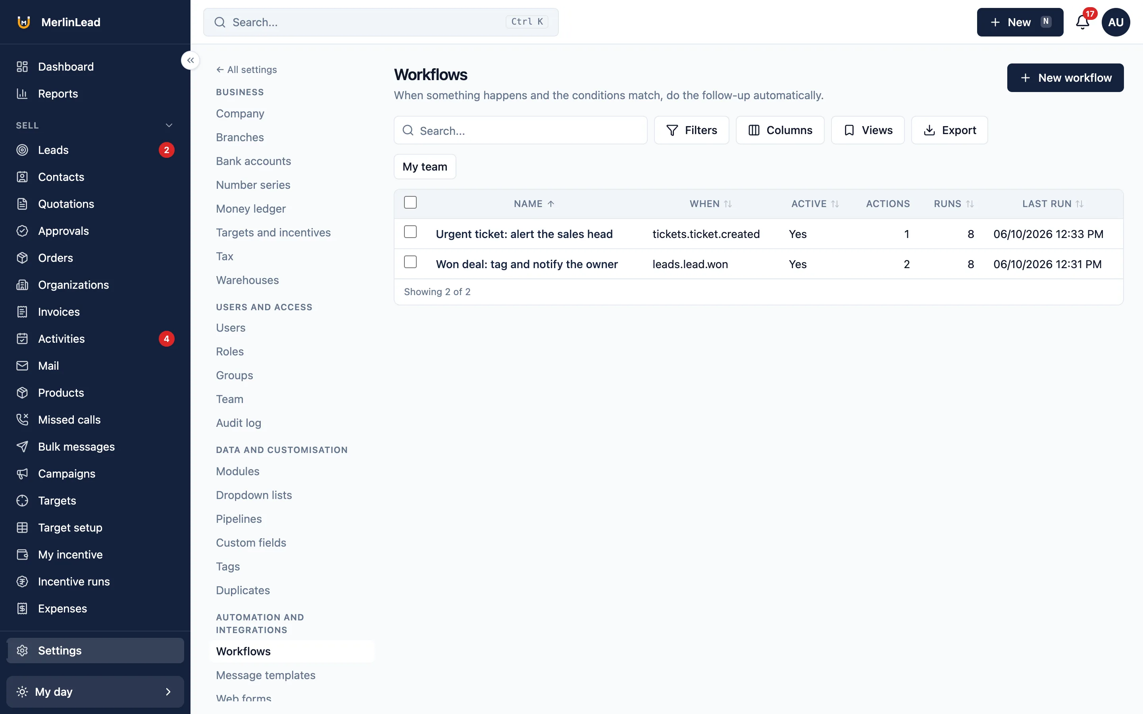Image resolution: width=1143 pixels, height=714 pixels.
Task: Open the Columns chooser
Action: point(780,131)
